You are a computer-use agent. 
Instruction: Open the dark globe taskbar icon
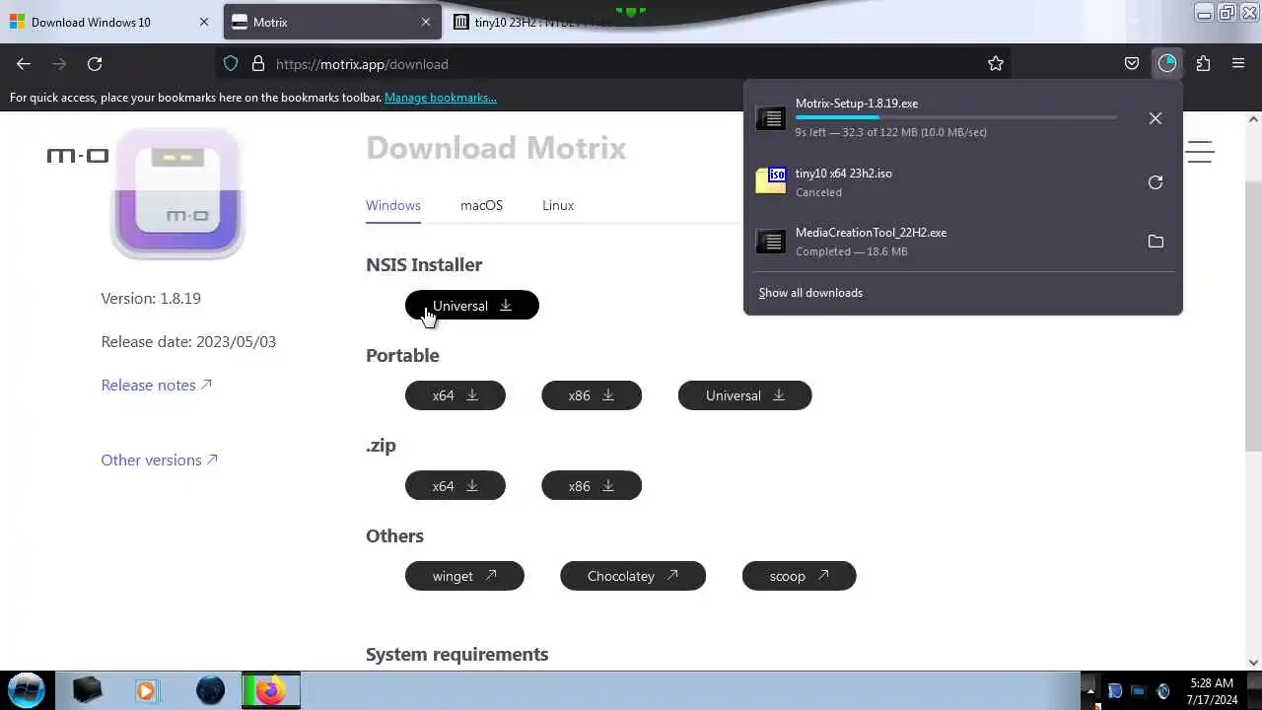click(210, 690)
